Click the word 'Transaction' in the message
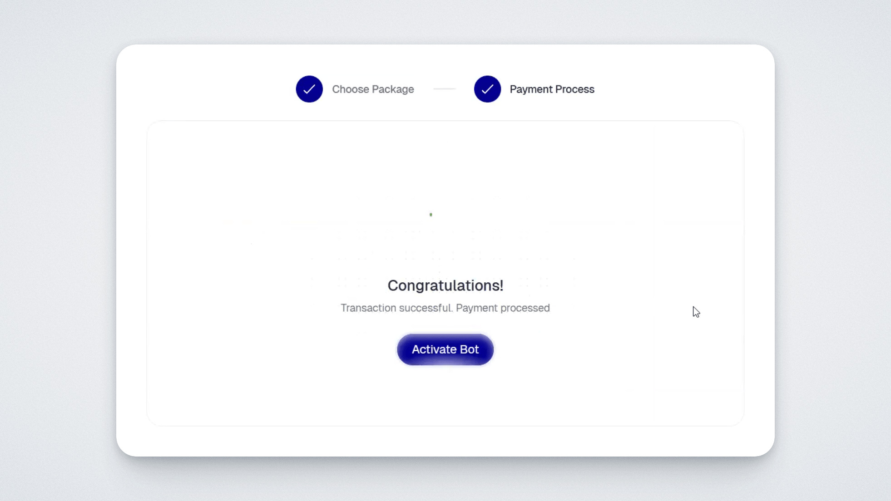 368,308
